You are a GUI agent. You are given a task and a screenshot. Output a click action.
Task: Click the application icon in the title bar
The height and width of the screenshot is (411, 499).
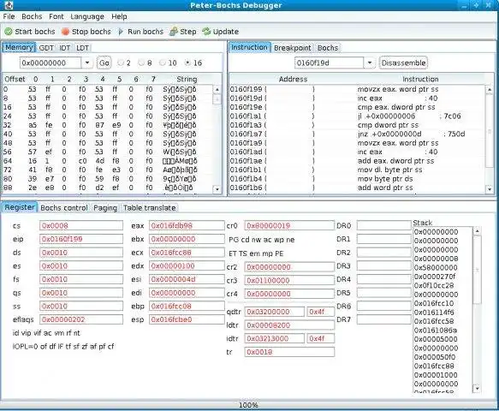9,5
